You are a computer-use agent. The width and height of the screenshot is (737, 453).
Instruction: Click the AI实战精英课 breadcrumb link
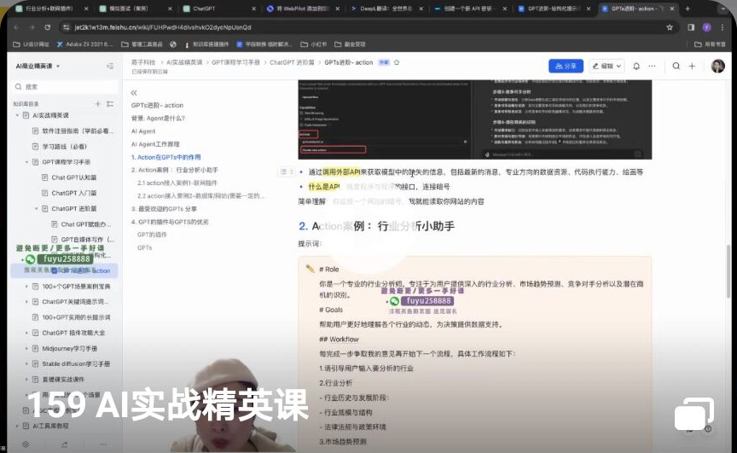pos(184,62)
